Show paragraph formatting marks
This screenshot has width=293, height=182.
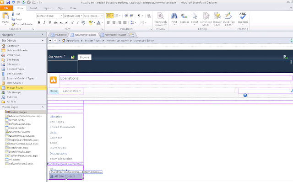139,16
